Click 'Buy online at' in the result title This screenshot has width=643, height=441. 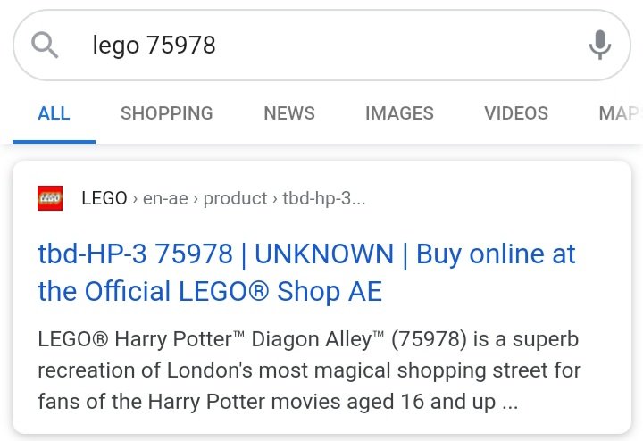pyautogui.click(x=496, y=254)
